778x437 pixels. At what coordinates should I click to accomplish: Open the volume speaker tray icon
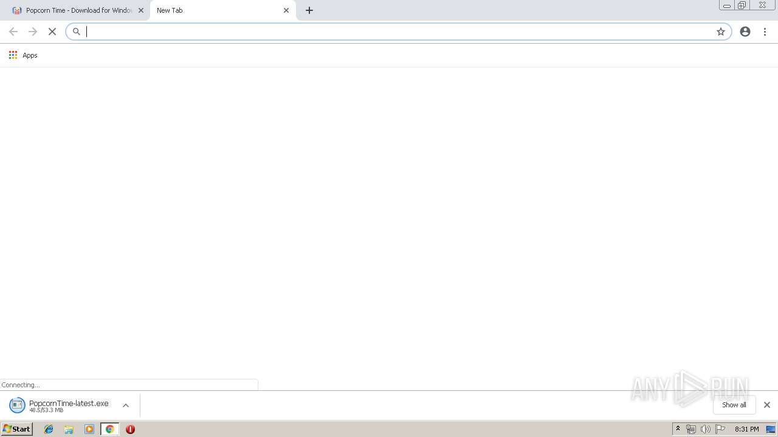point(706,429)
